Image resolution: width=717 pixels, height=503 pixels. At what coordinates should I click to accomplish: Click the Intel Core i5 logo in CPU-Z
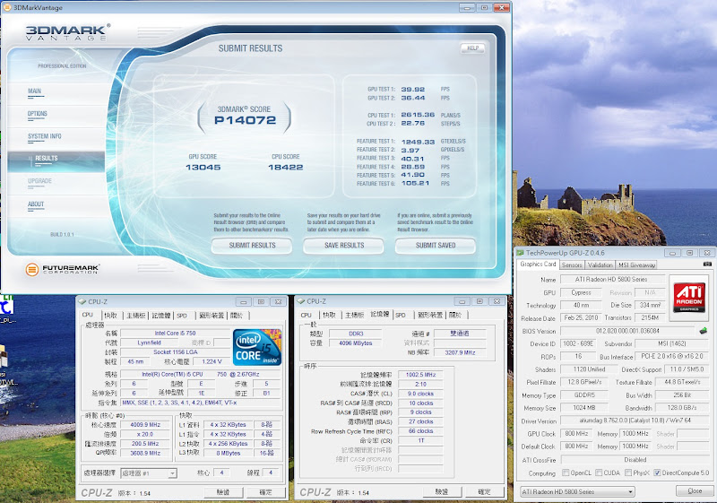click(x=257, y=347)
